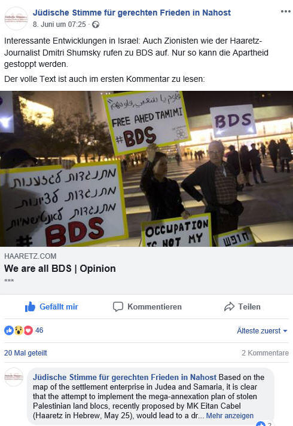
Task: Expand comment text with Mehr anzeigen
Action: pos(230,416)
